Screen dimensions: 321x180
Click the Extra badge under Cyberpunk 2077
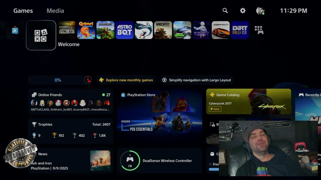click(x=215, y=109)
